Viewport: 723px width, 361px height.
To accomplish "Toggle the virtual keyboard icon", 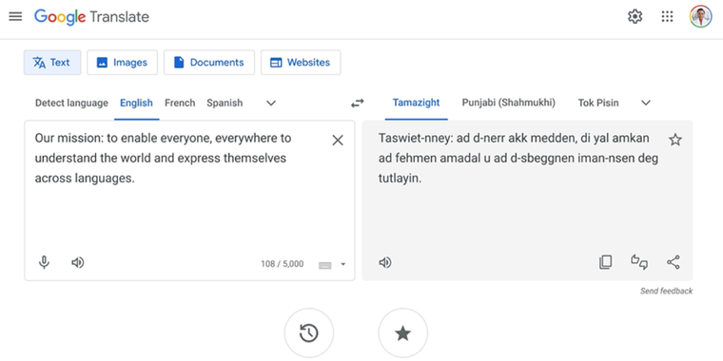I will [325, 265].
